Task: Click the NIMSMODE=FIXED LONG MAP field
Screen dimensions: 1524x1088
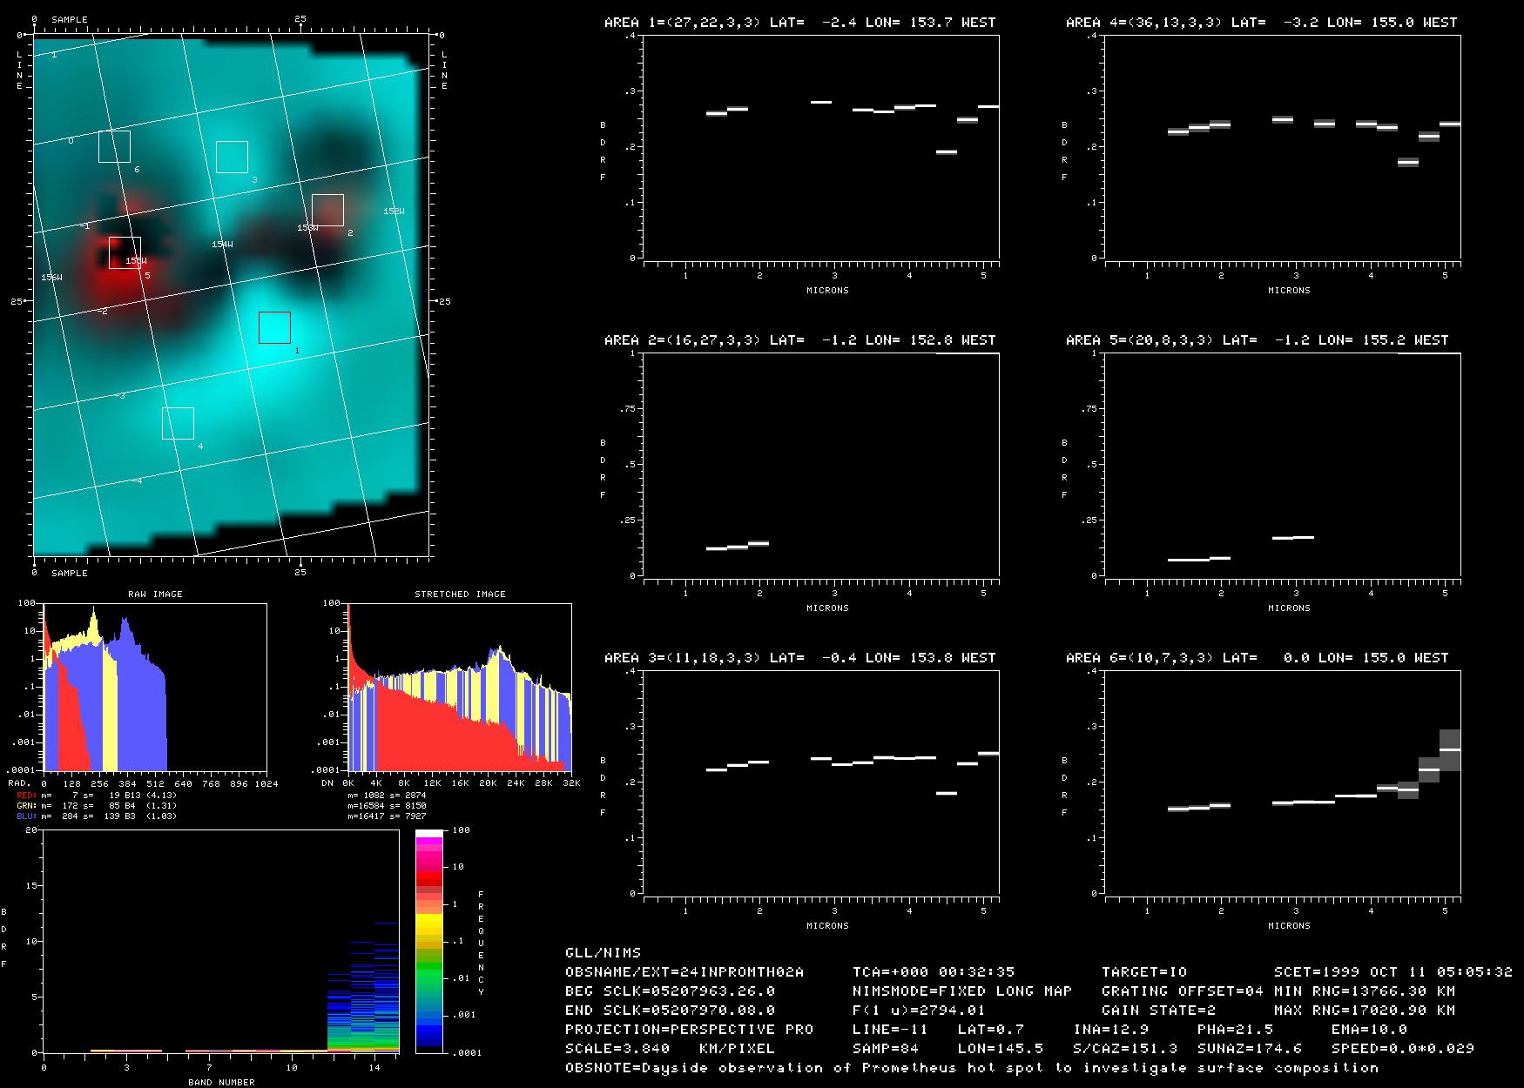Action: click(962, 991)
